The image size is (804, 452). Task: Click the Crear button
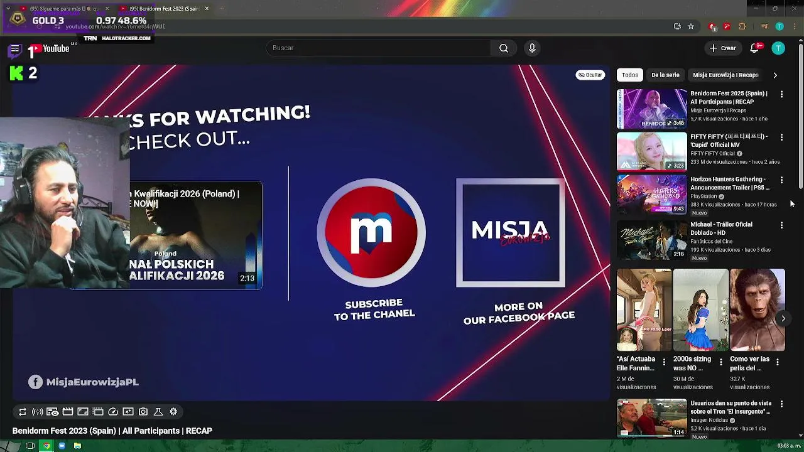tap(722, 48)
